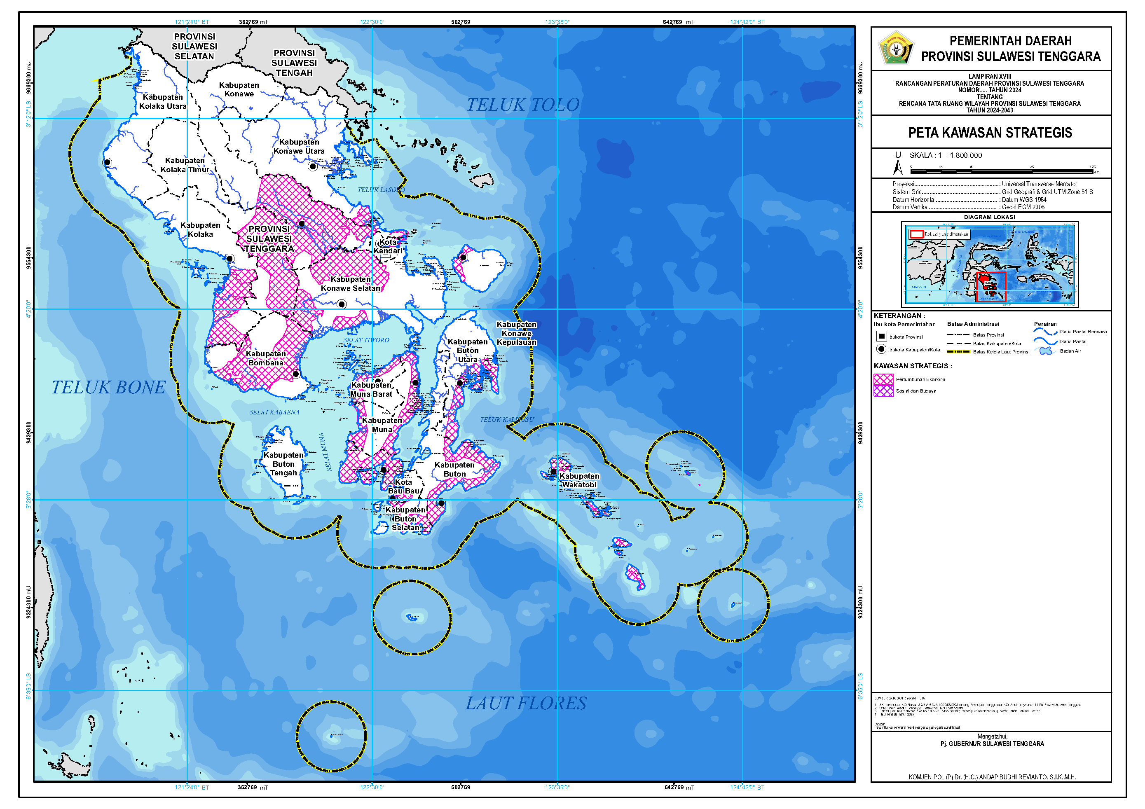Click the Badan Air legend symbol

point(1046,351)
